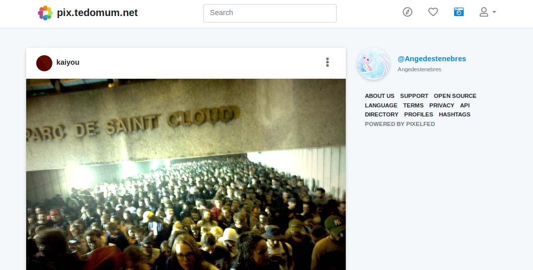This screenshot has height=270, width=533.
Task: Open the SUPPORT footer link
Action: [414, 96]
